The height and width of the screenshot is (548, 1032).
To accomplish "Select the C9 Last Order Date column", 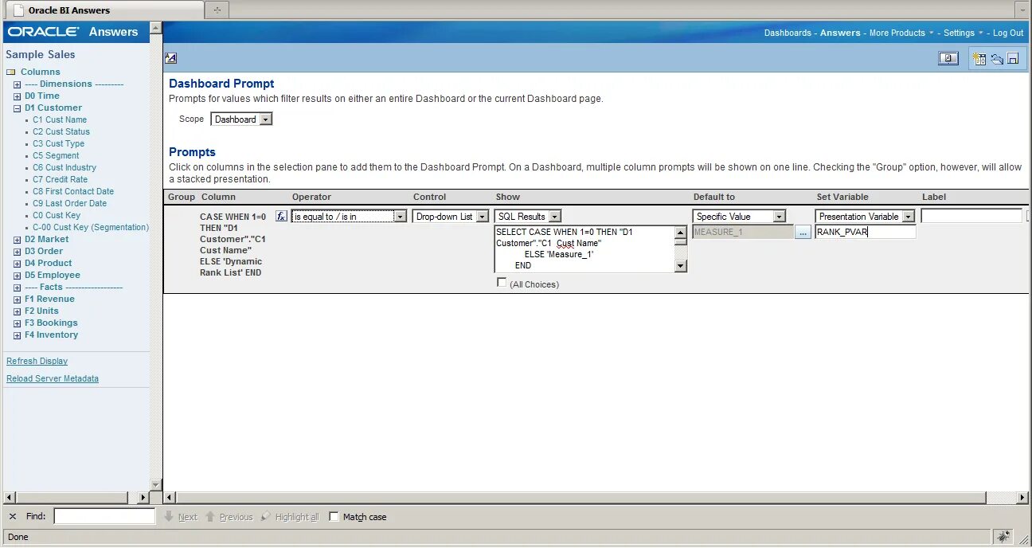I will point(69,203).
